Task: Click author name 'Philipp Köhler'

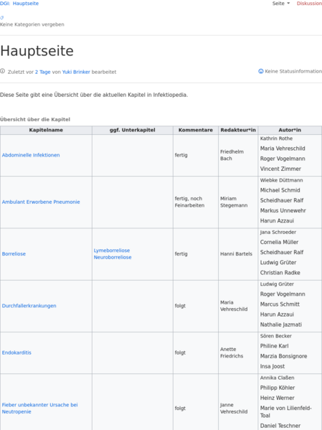Action: tap(278, 388)
